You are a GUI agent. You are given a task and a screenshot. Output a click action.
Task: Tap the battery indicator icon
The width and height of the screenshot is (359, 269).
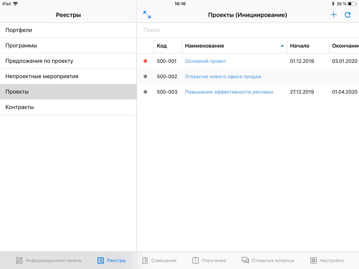pos(352,4)
